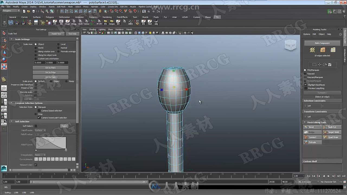Open the Attribute Editor side tab
Image resolution: width=347 pixels, height=195 pixels.
(x=345, y=56)
